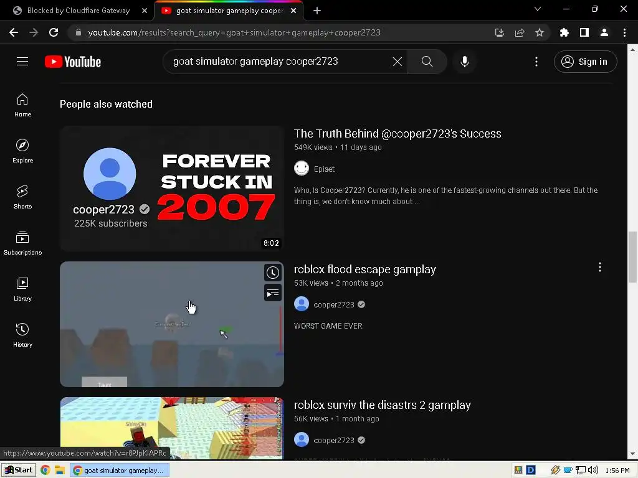Play the roblox flood escape thumbnail

coord(172,324)
